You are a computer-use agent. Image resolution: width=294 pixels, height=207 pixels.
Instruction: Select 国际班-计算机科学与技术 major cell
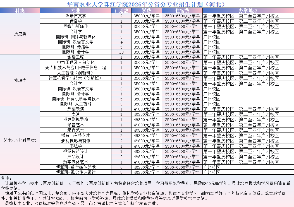76,99
